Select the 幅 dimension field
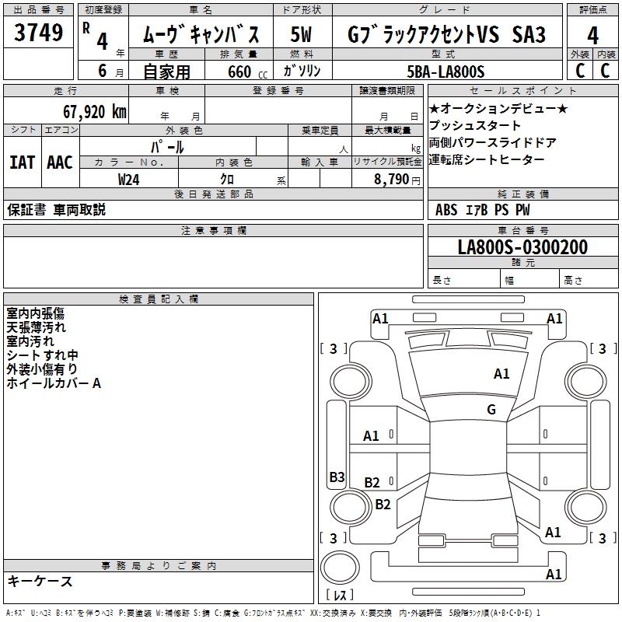This screenshot has height=622, width=622. (529, 280)
